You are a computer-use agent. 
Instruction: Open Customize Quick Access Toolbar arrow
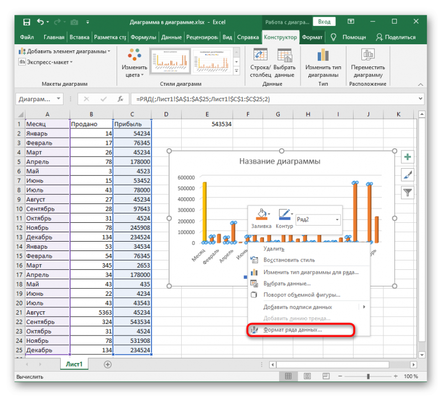coord(88,22)
